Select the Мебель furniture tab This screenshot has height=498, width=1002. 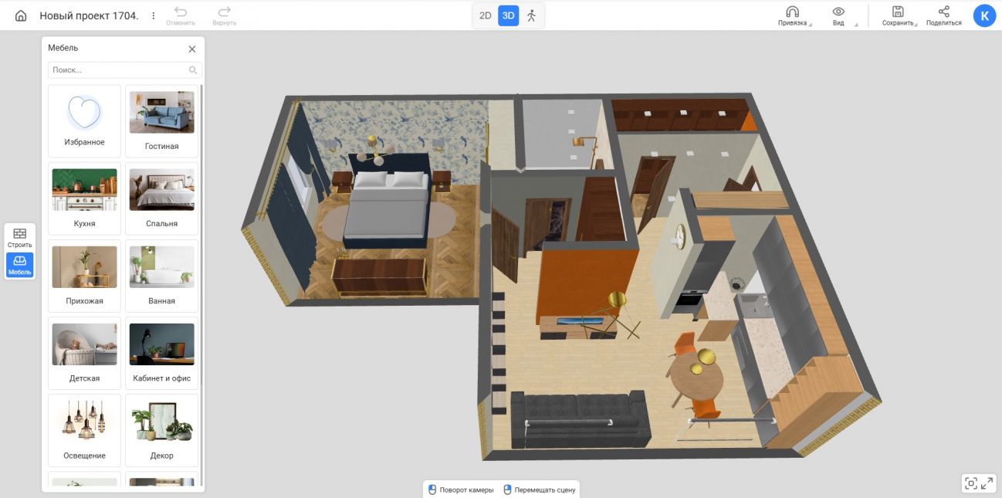point(20,265)
